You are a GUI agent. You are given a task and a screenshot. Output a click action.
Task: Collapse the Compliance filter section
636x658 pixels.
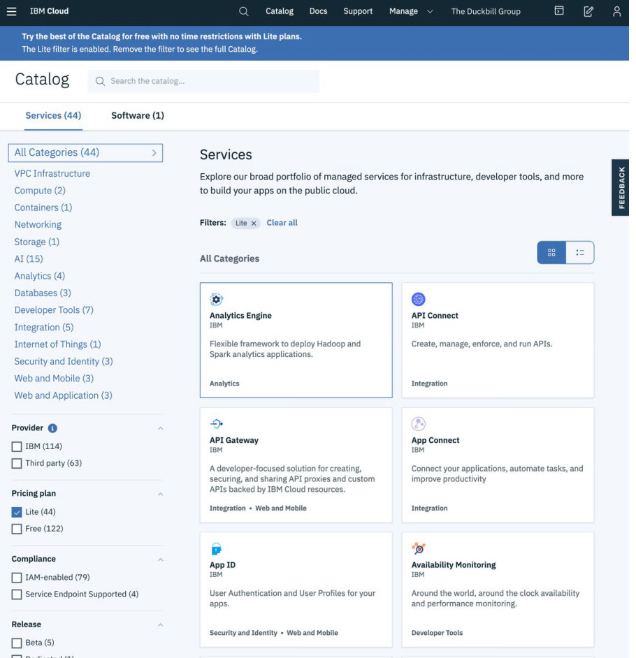(x=160, y=560)
